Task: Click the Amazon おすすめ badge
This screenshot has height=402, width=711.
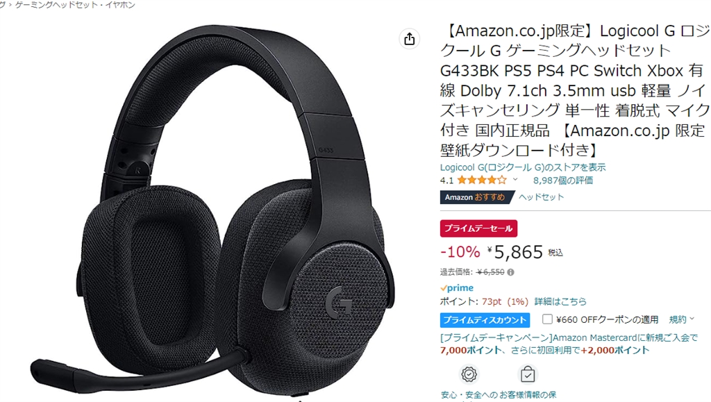Action: pos(476,197)
